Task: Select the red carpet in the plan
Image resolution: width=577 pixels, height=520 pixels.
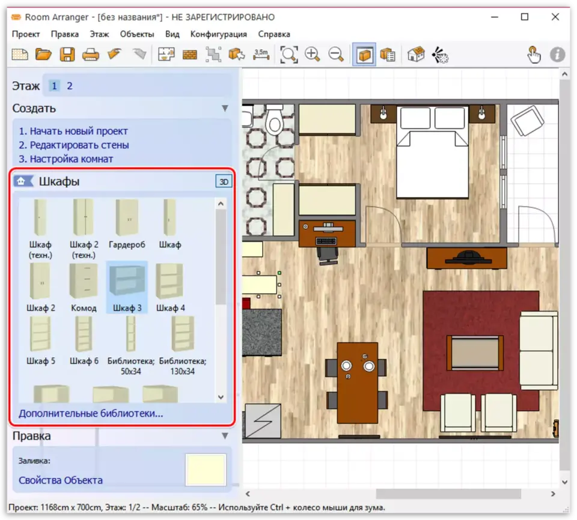Action: pos(481,351)
